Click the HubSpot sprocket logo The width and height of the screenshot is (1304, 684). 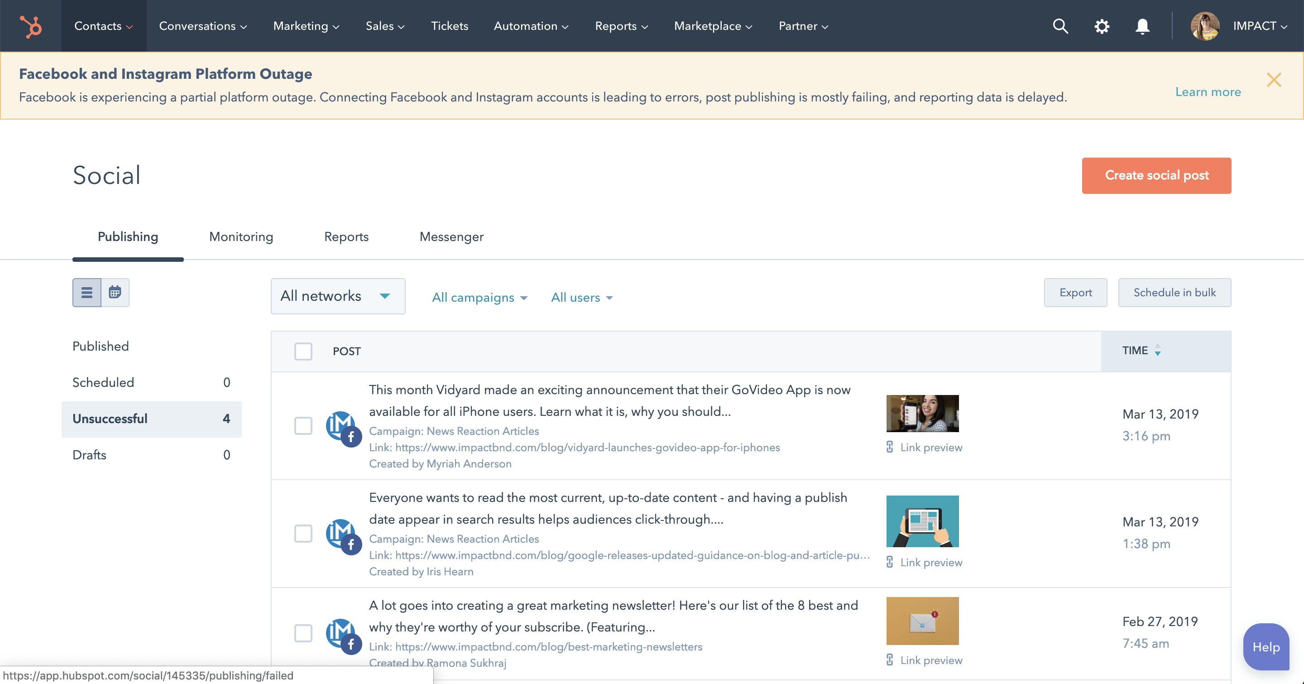(x=30, y=26)
